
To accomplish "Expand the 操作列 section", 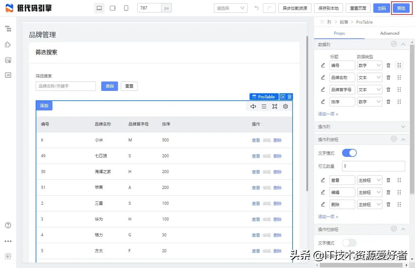I will [404, 127].
